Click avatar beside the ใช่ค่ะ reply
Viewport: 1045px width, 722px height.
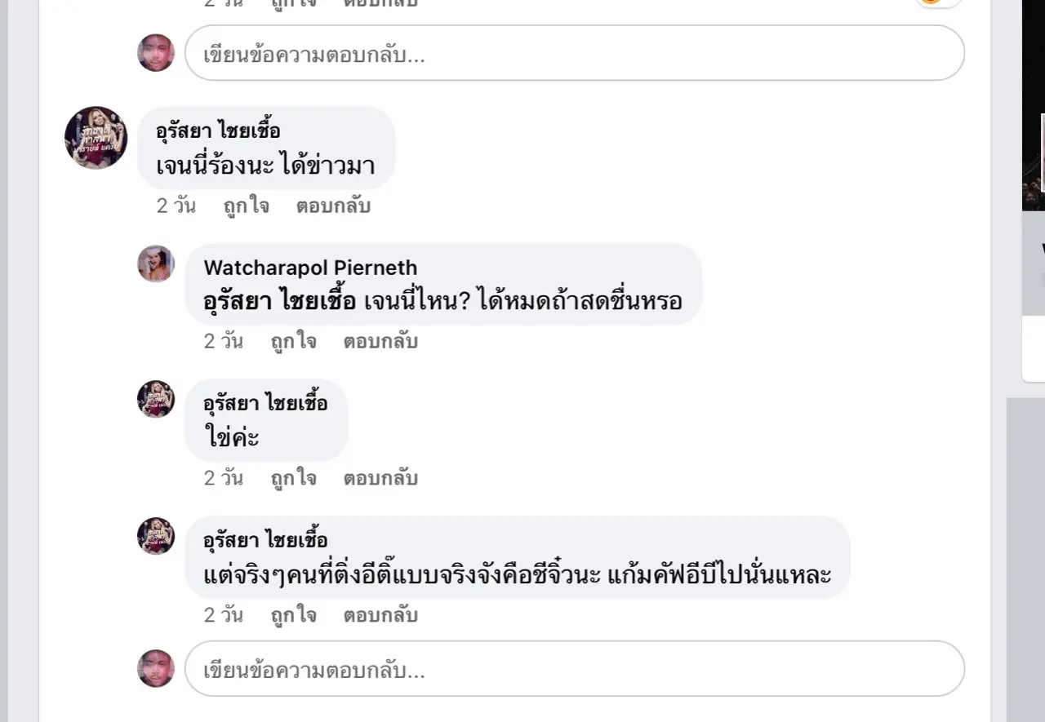point(156,399)
